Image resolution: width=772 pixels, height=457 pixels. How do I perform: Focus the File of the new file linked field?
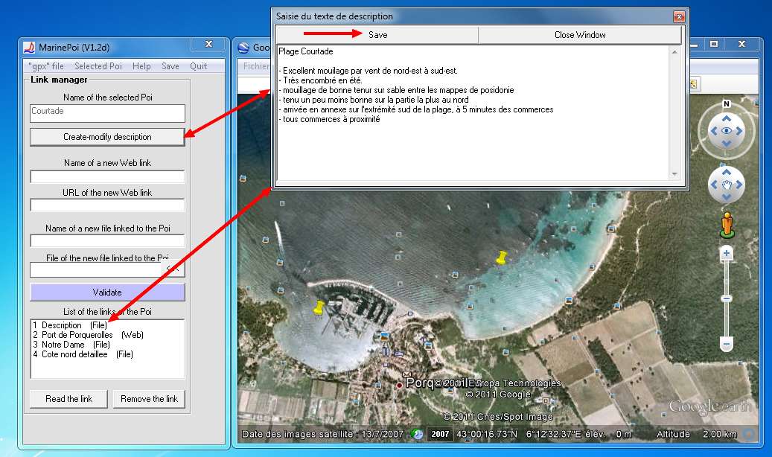click(x=96, y=270)
